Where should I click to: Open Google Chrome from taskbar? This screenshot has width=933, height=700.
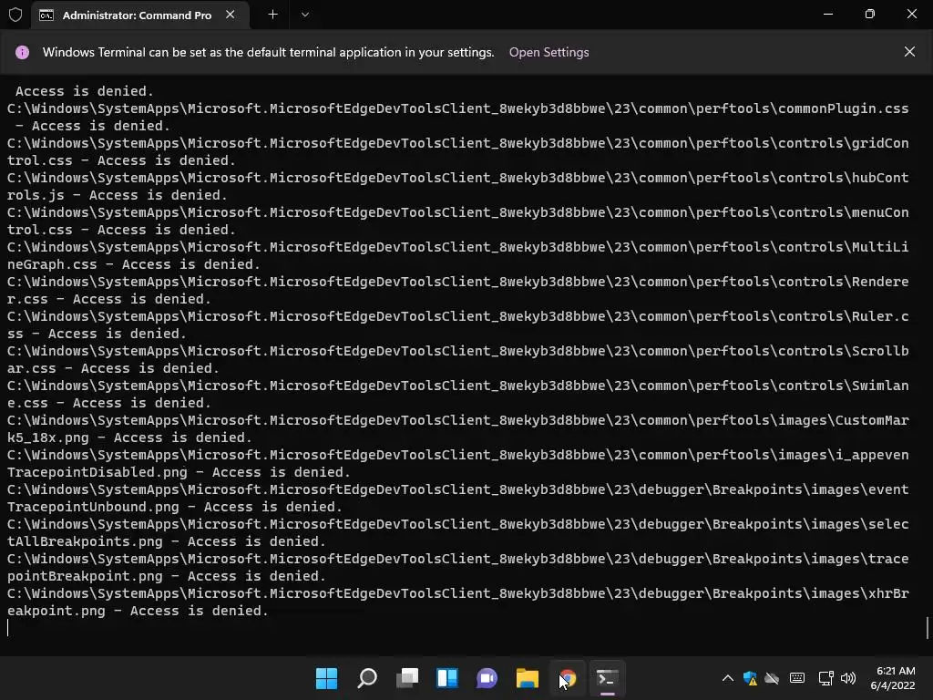click(x=568, y=678)
